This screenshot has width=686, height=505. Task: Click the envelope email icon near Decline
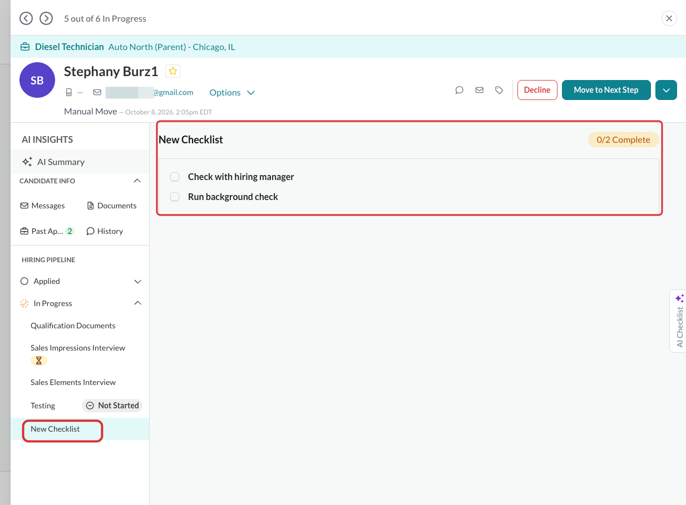480,90
